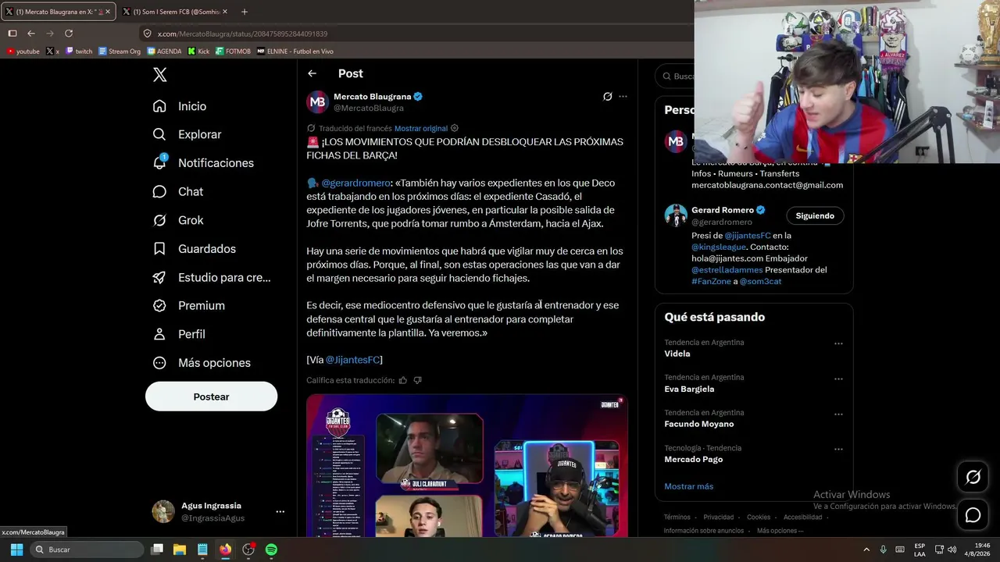This screenshot has width=1000, height=562.
Task: Go back using the Post arrow
Action: (x=312, y=73)
